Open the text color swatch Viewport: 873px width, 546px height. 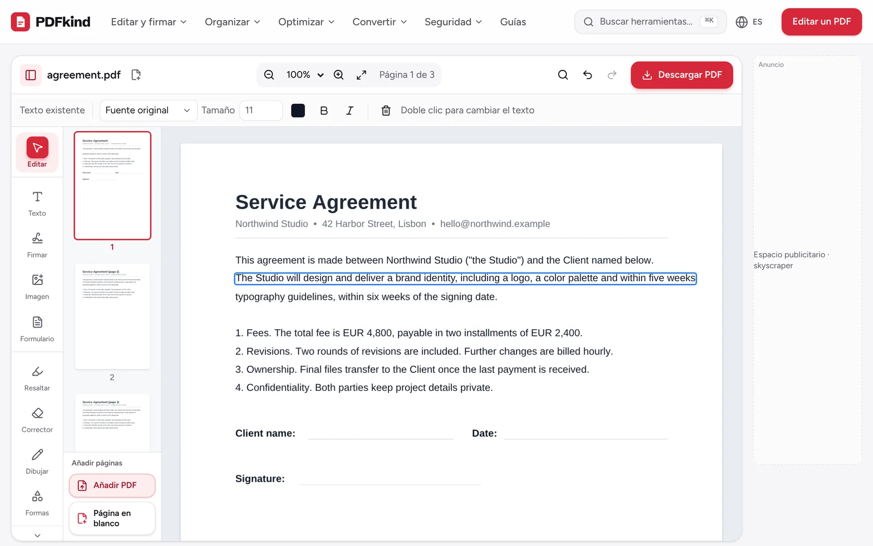(298, 110)
